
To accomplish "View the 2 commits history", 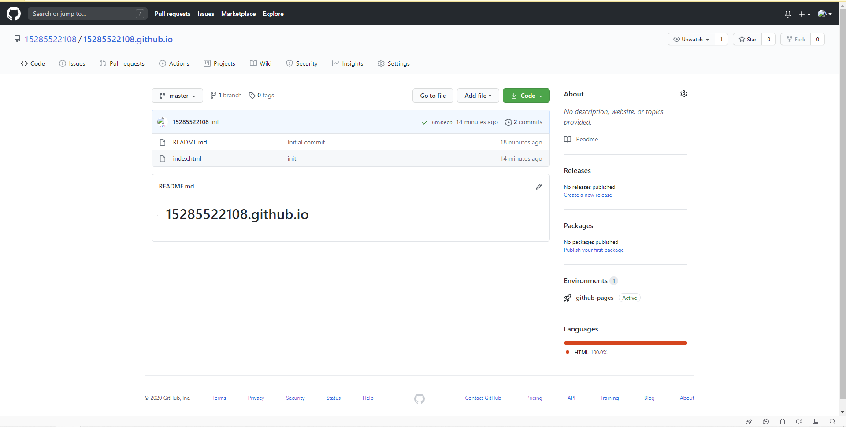I will click(523, 122).
